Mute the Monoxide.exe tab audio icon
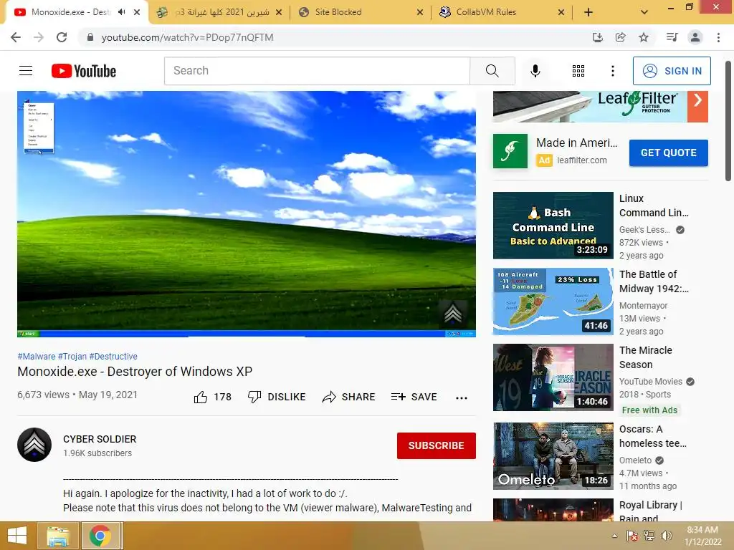 pyautogui.click(x=122, y=12)
